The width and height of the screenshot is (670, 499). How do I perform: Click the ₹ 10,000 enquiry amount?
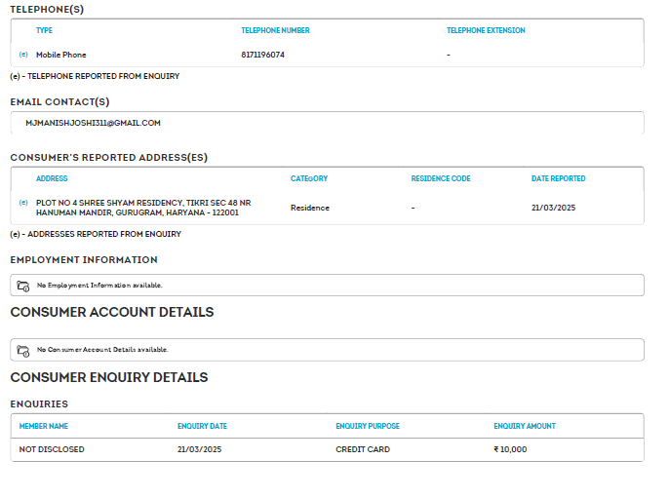[x=510, y=449]
